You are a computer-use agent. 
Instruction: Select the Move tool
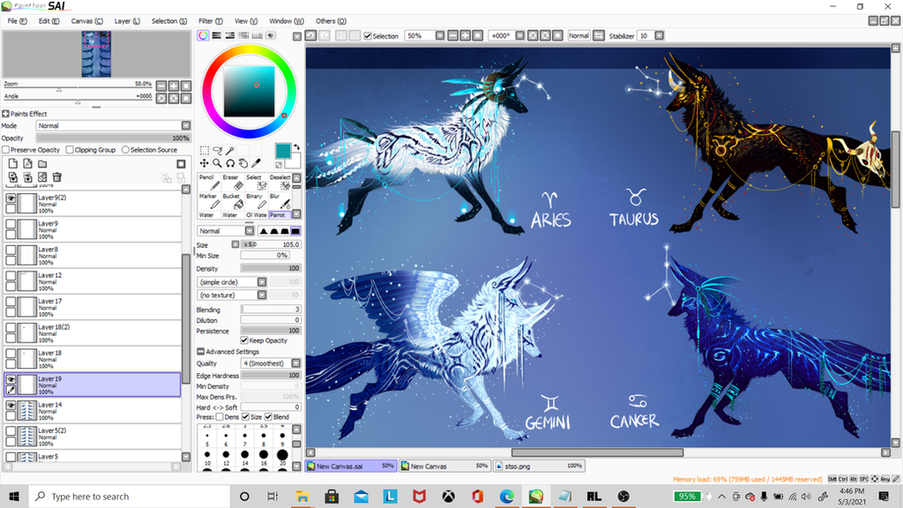(x=205, y=163)
